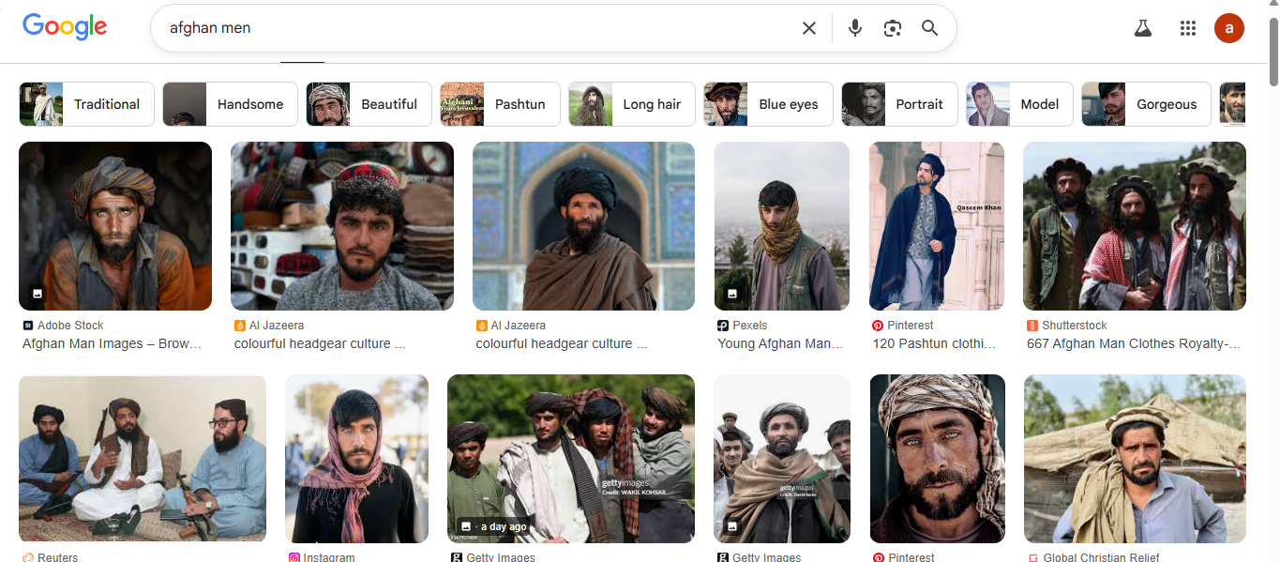The height and width of the screenshot is (562, 1280).
Task: Open the Adobe Stock Afghan Man result
Action: pyautogui.click(x=114, y=226)
